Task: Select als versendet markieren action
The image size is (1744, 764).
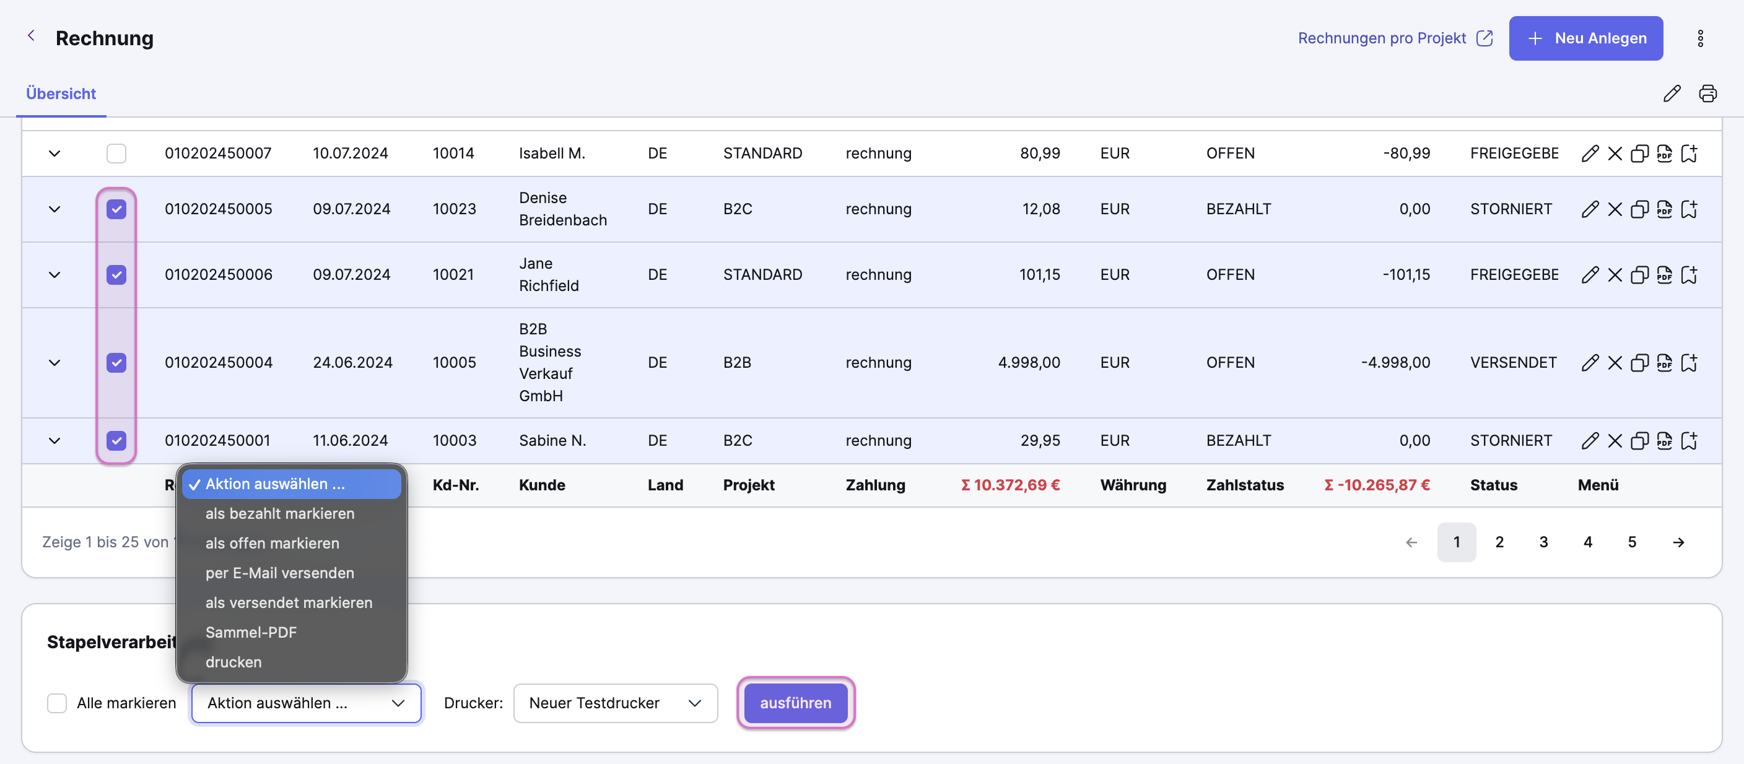Action: point(292,603)
